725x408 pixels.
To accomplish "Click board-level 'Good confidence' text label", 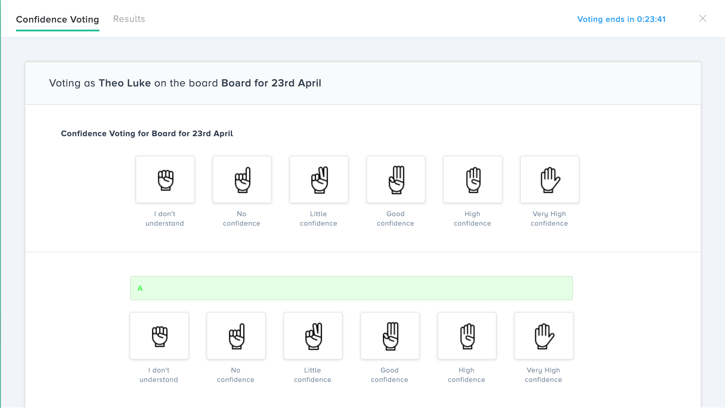I will pyautogui.click(x=395, y=219).
